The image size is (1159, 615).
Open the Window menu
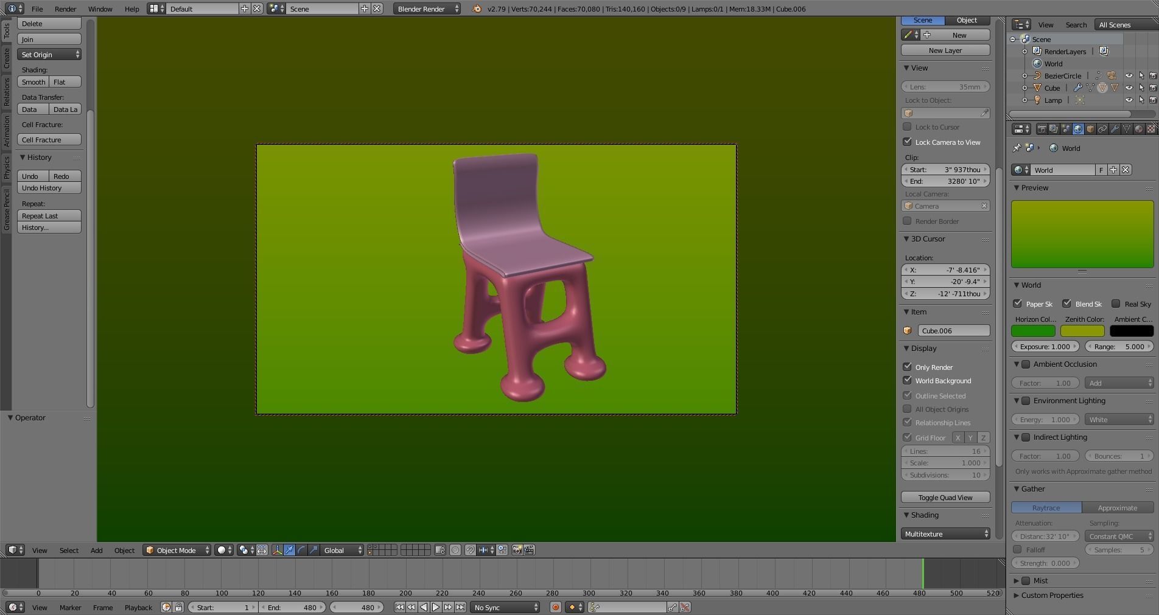point(100,9)
